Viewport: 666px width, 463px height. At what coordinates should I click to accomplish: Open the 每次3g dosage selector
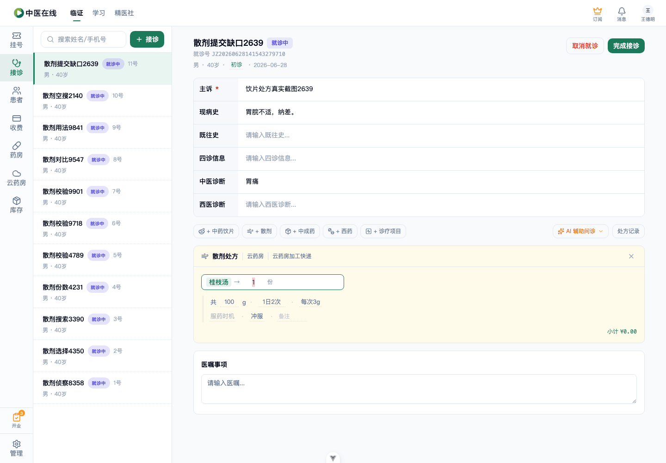[x=310, y=302]
